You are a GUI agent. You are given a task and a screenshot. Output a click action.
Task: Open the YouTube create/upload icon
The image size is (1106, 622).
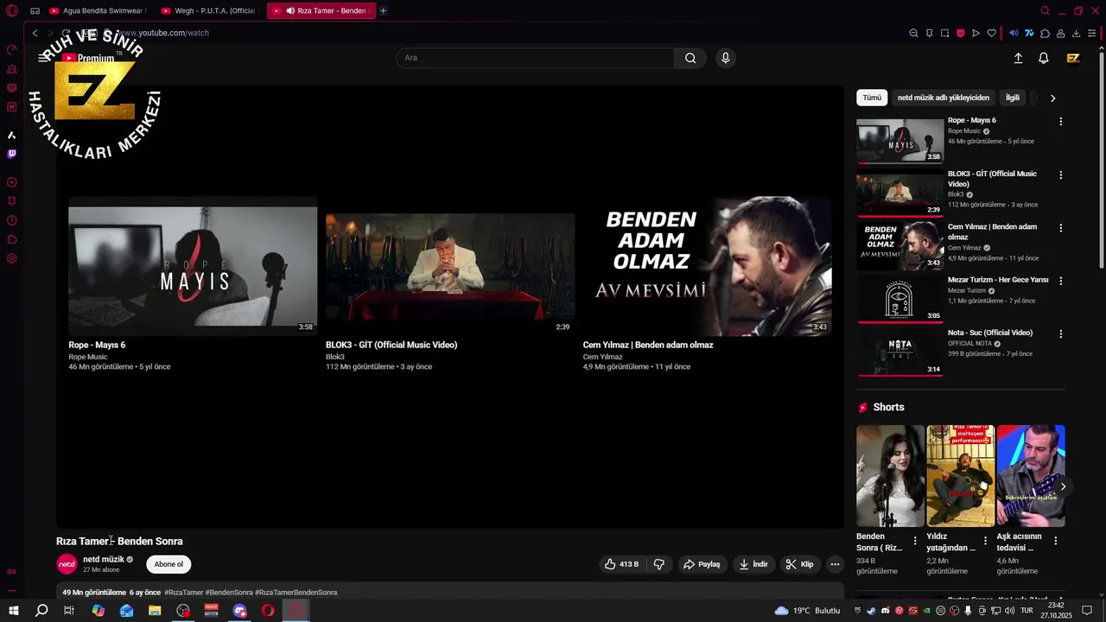[1018, 58]
